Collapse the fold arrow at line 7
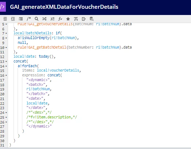The image size is (191, 152). (x=6, y=33)
